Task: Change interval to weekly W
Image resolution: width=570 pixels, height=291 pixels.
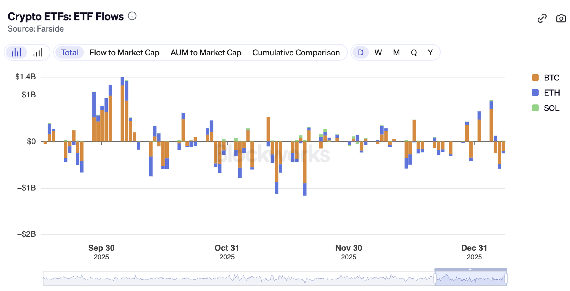Action: click(x=378, y=53)
